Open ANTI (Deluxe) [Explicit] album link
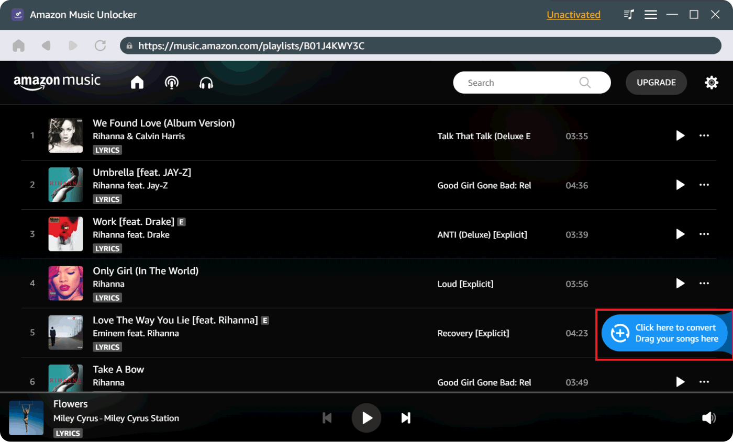Image resolution: width=733 pixels, height=442 pixels. pyautogui.click(x=482, y=234)
